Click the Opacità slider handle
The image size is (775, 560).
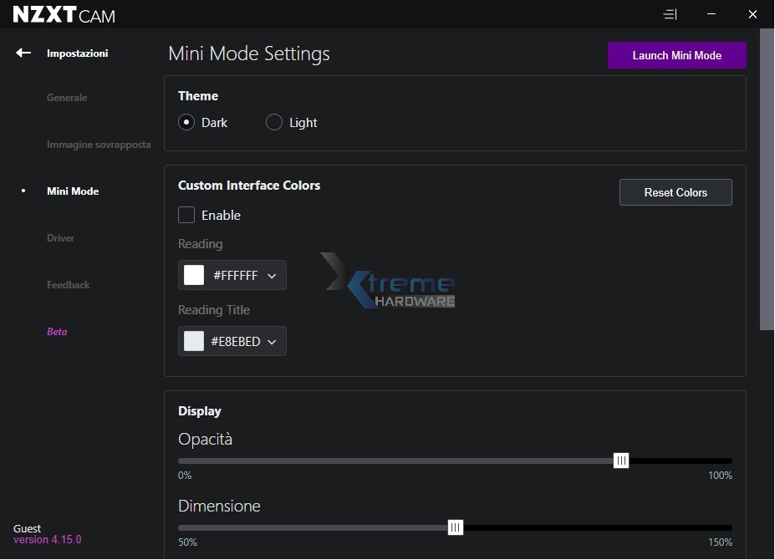(621, 461)
